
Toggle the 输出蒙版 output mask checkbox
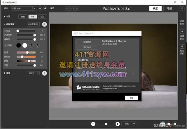(x=182, y=47)
